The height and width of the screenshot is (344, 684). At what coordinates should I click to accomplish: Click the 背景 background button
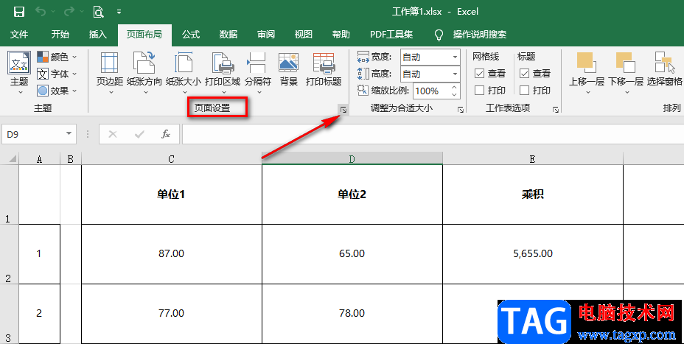pyautogui.click(x=288, y=69)
